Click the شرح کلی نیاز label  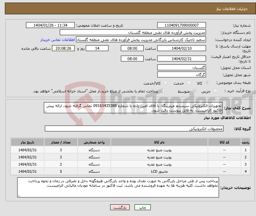click(x=237, y=108)
